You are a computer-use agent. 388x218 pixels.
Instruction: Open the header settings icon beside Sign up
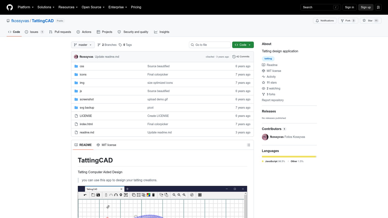coord(378,7)
